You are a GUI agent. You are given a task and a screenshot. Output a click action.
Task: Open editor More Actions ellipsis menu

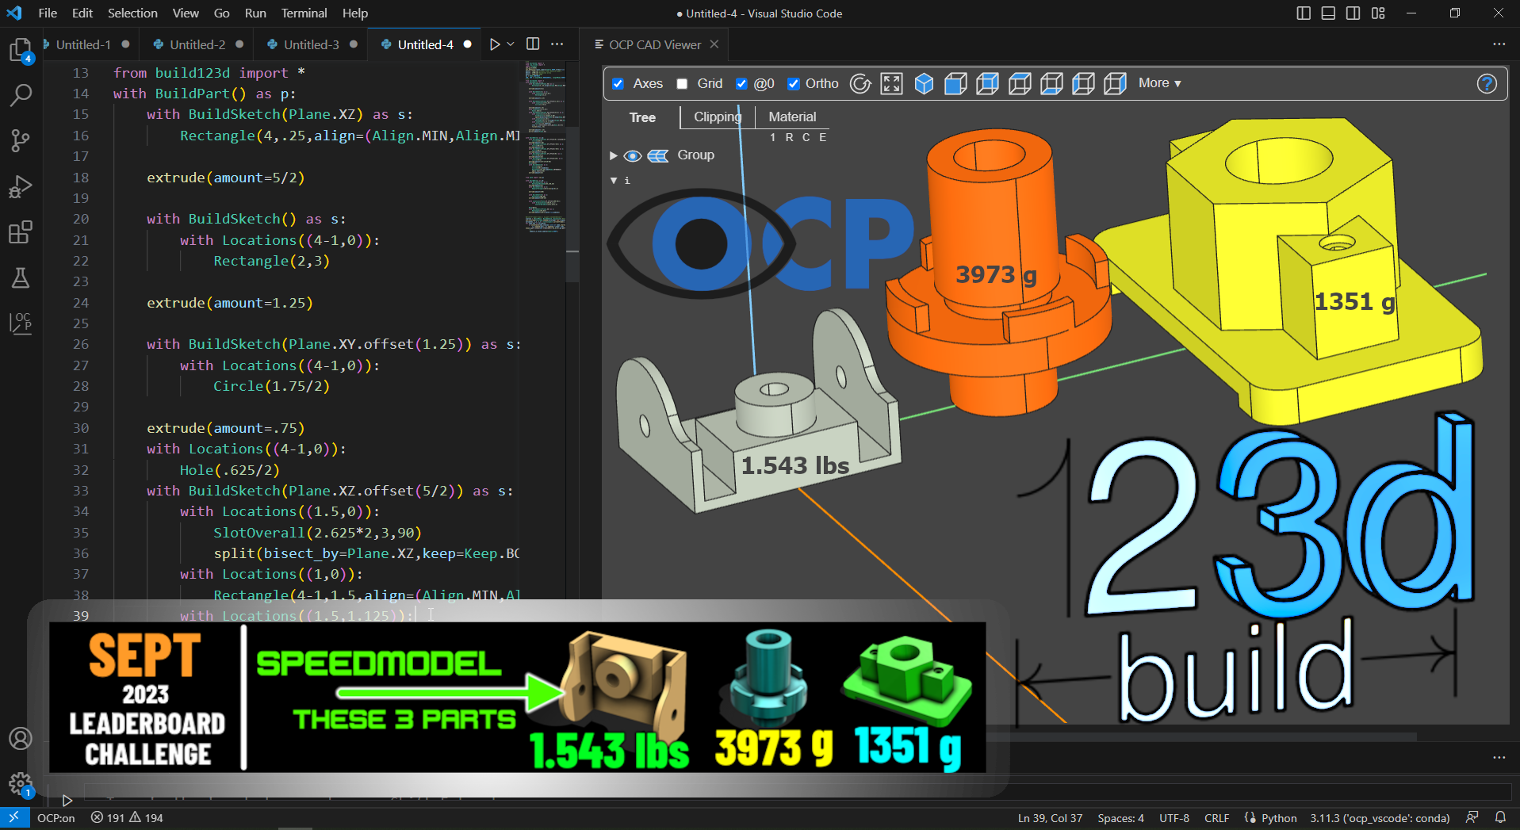coord(557,44)
